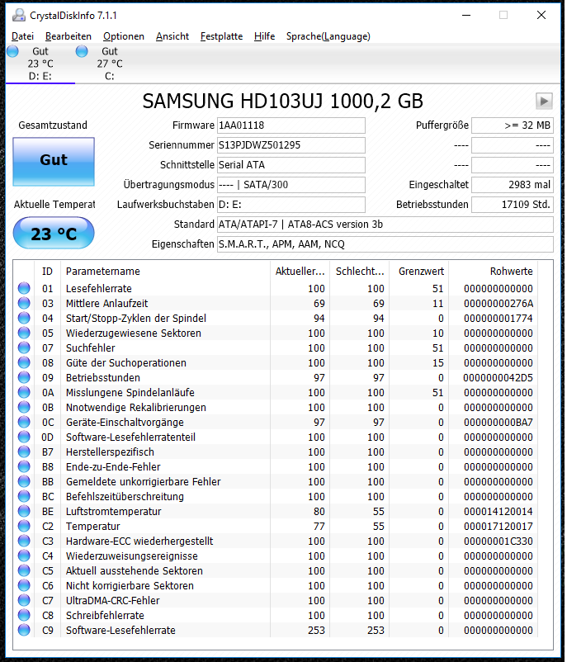The width and height of the screenshot is (567, 662).
Task: Click status icon of Aktuell ausstehende Sektoren row
Action: point(24,570)
